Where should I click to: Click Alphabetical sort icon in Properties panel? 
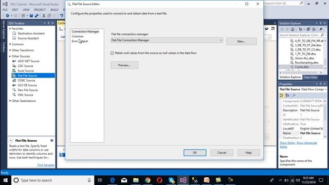pyautogui.click(x=287, y=96)
